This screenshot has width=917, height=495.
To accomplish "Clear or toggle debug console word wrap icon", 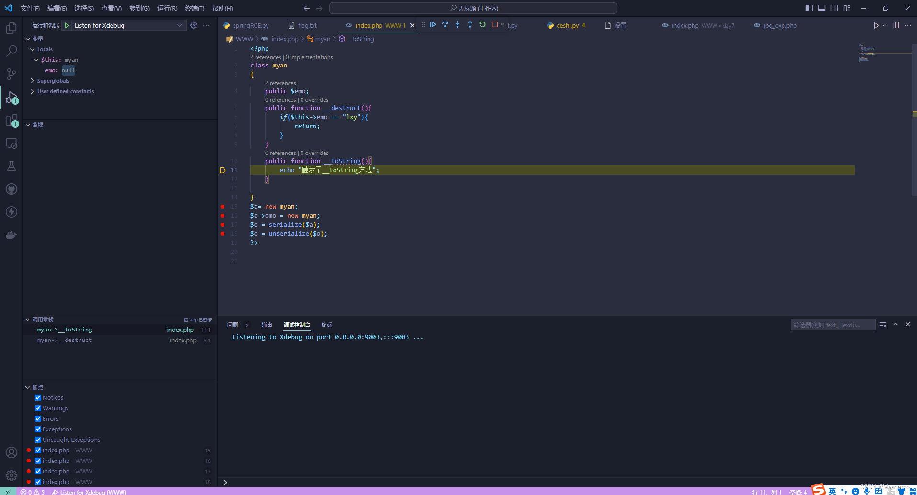I will [x=883, y=325].
